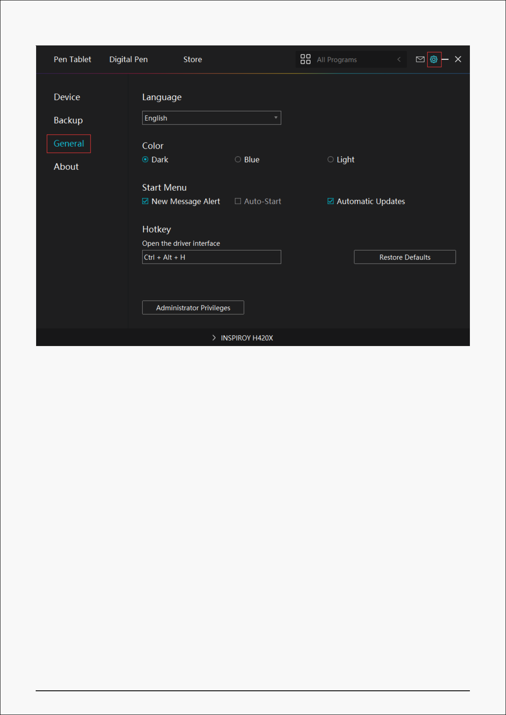Open the Digital Pen tab
This screenshot has height=715, width=506.
point(128,59)
